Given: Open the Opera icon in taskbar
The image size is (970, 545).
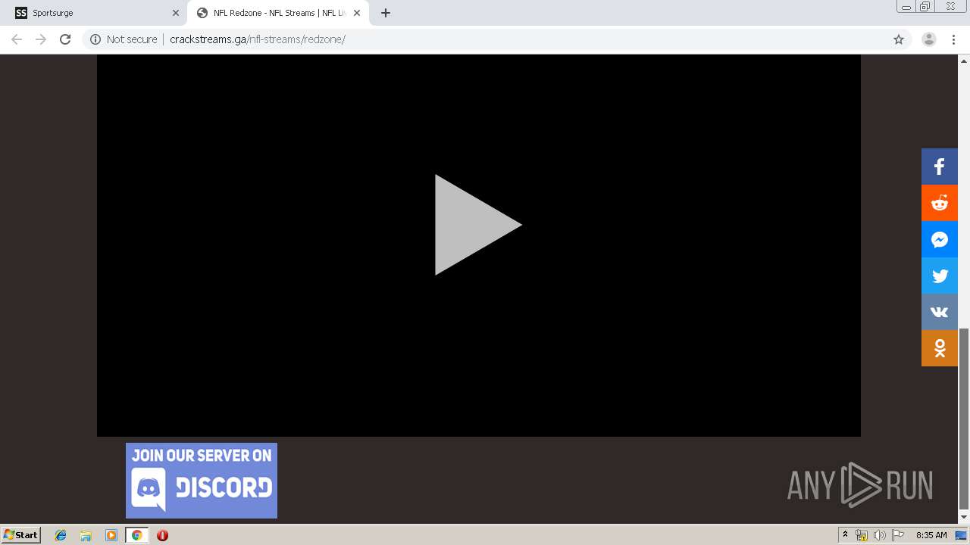Looking at the screenshot, I should pyautogui.click(x=162, y=535).
